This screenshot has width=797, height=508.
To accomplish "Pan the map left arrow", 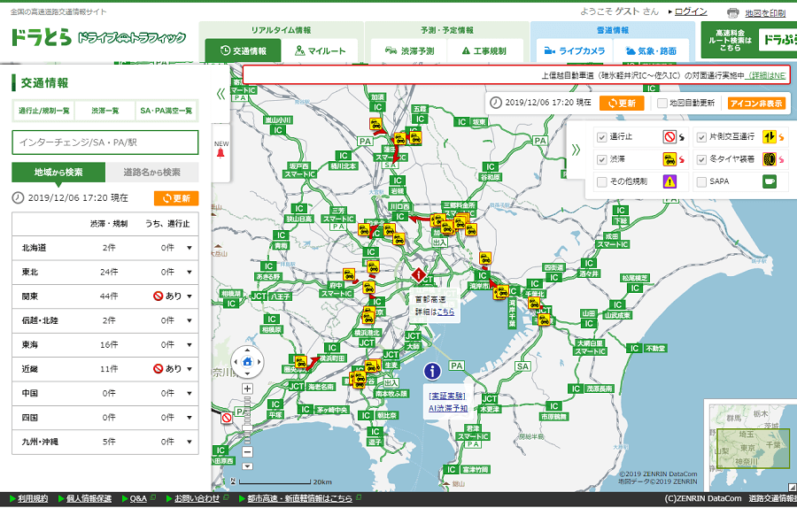I will click(x=236, y=362).
